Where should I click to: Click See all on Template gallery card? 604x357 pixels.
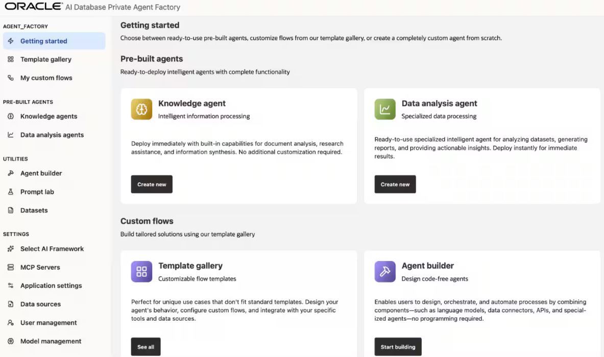coord(146,347)
